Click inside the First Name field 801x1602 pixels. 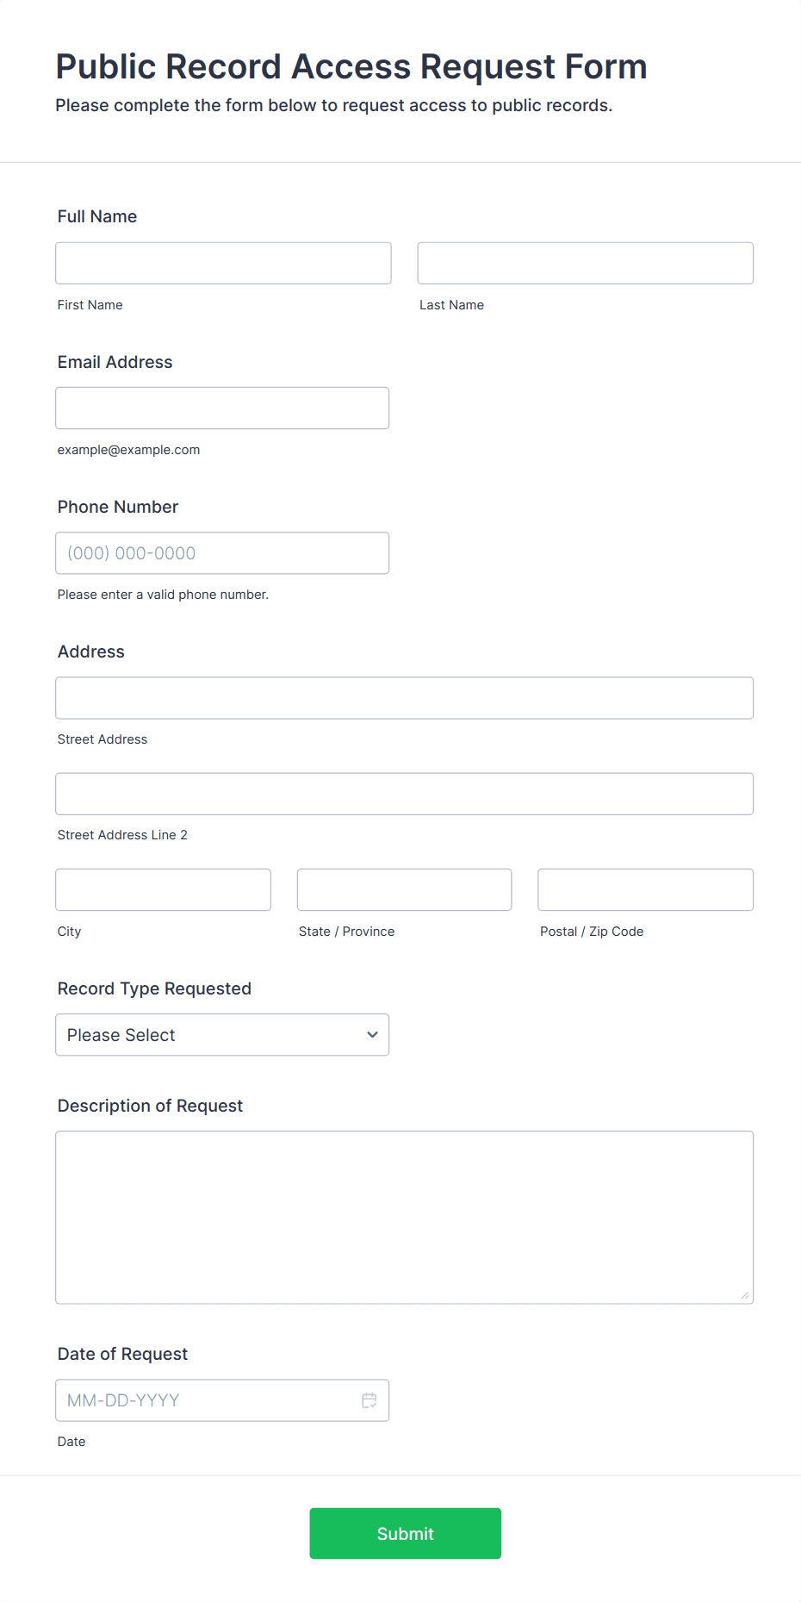222,263
